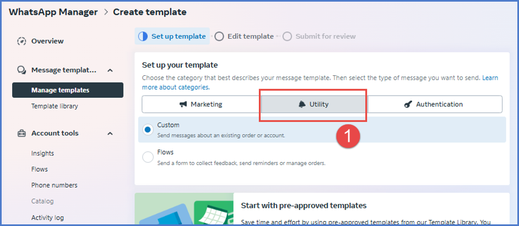Click the pre-approved templates illustration thumbnail
519x226 pixels.
pyautogui.click(x=183, y=210)
